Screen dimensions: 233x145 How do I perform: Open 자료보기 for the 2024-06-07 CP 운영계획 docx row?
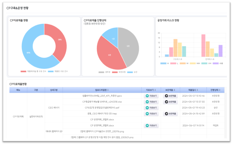click(x=151, y=126)
